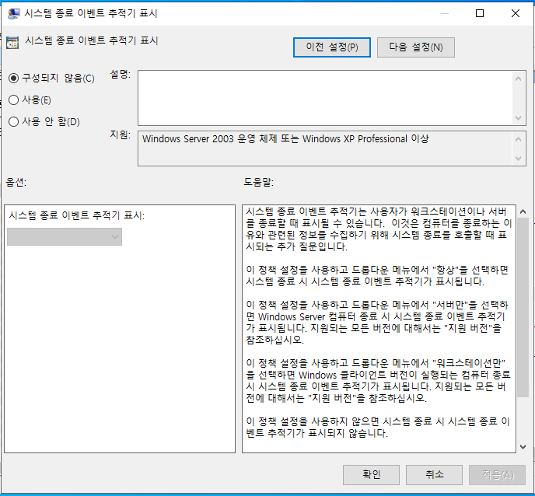
Task: Click 도움말 pane scroll down arrow
Action: pyautogui.click(x=523, y=446)
